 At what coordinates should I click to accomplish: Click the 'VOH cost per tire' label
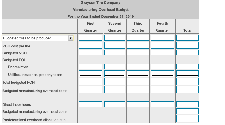16,46
